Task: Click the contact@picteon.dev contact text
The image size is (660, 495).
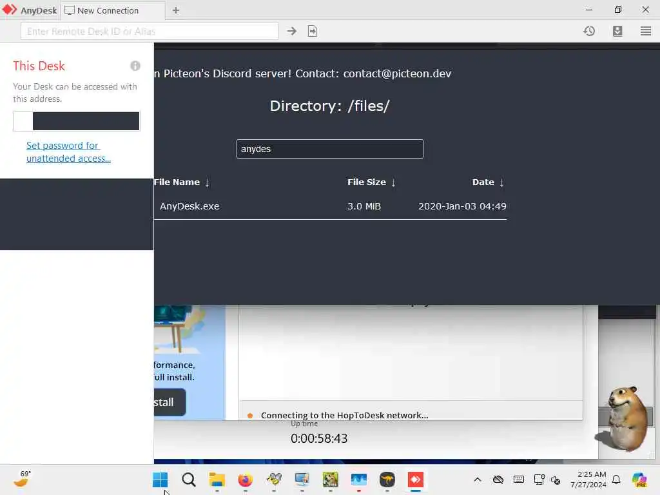Action: 397,73
